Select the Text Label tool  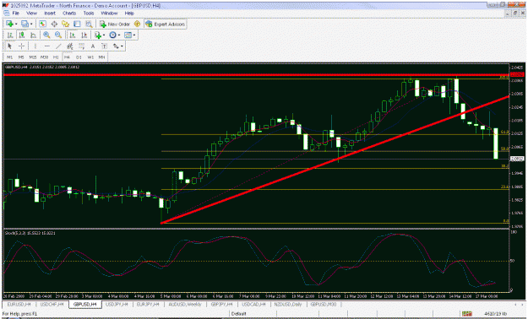[x=104, y=46]
